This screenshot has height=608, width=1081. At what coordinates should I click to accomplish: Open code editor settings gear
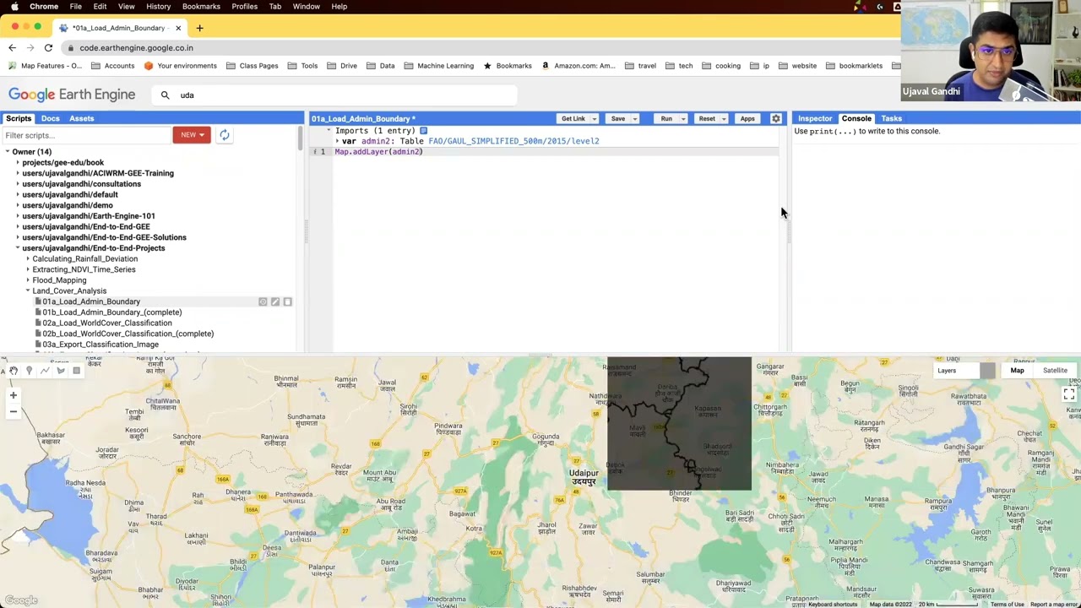click(x=776, y=119)
